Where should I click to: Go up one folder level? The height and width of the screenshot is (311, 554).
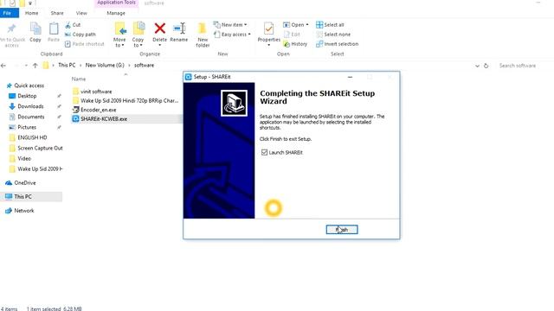[35, 66]
